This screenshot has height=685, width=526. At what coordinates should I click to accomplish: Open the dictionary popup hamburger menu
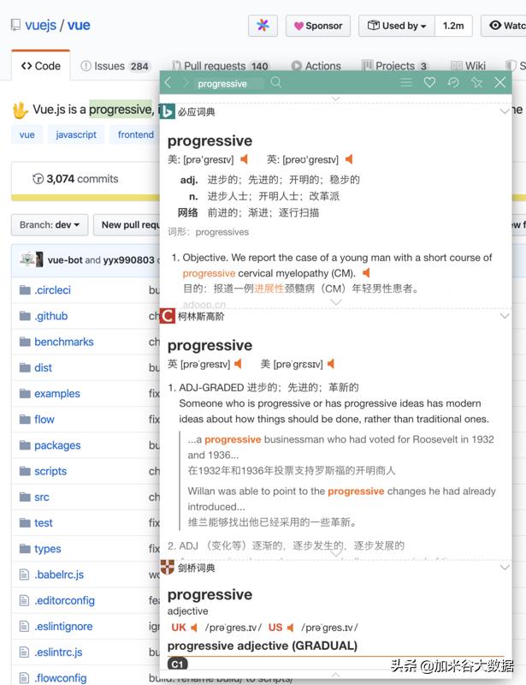click(x=406, y=82)
